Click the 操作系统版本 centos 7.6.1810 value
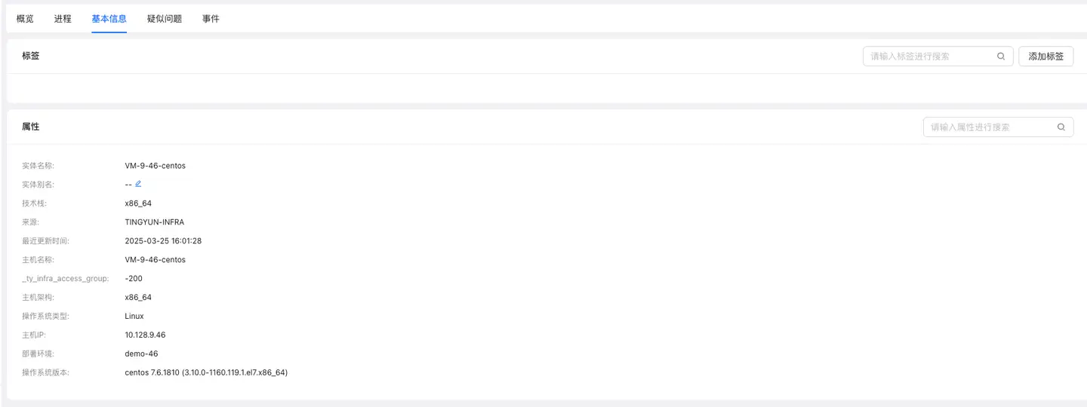1087x407 pixels. tap(206, 372)
